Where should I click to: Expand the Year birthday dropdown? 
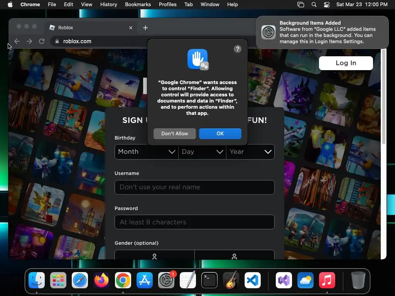click(250, 152)
